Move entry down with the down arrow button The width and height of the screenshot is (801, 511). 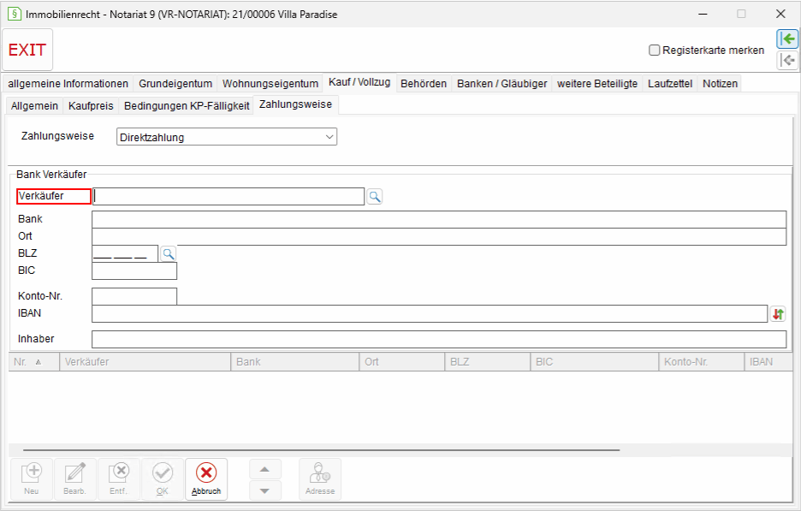(x=264, y=490)
